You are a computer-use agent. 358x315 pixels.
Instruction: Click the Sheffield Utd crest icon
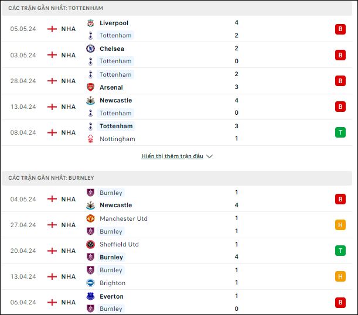tap(91, 244)
